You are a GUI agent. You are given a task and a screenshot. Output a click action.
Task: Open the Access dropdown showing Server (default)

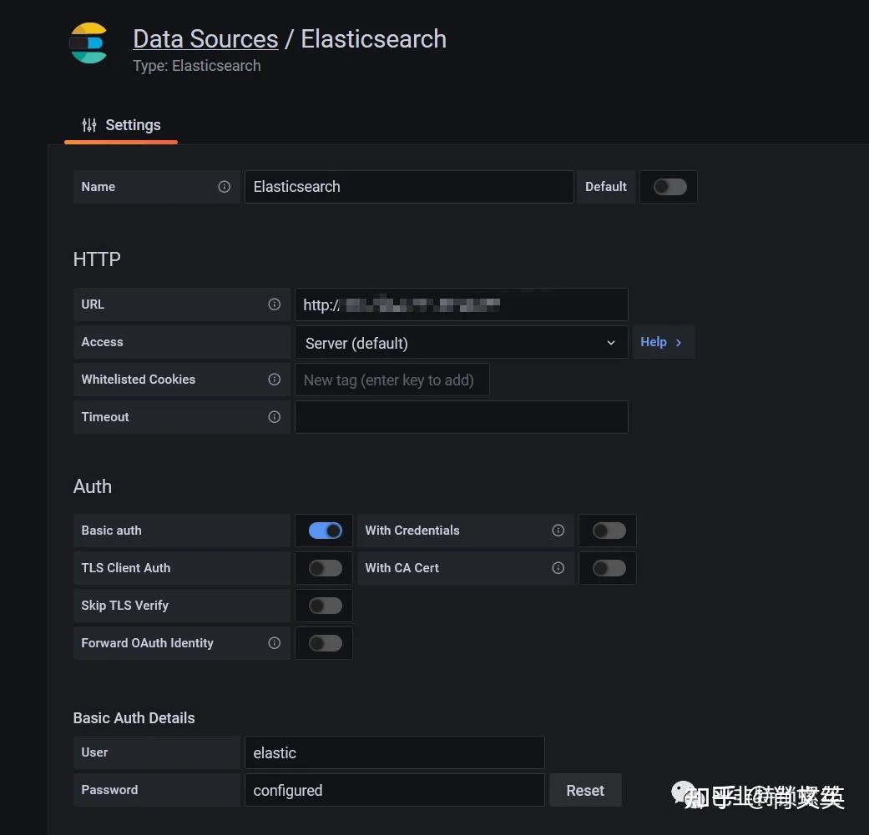pyautogui.click(x=461, y=343)
